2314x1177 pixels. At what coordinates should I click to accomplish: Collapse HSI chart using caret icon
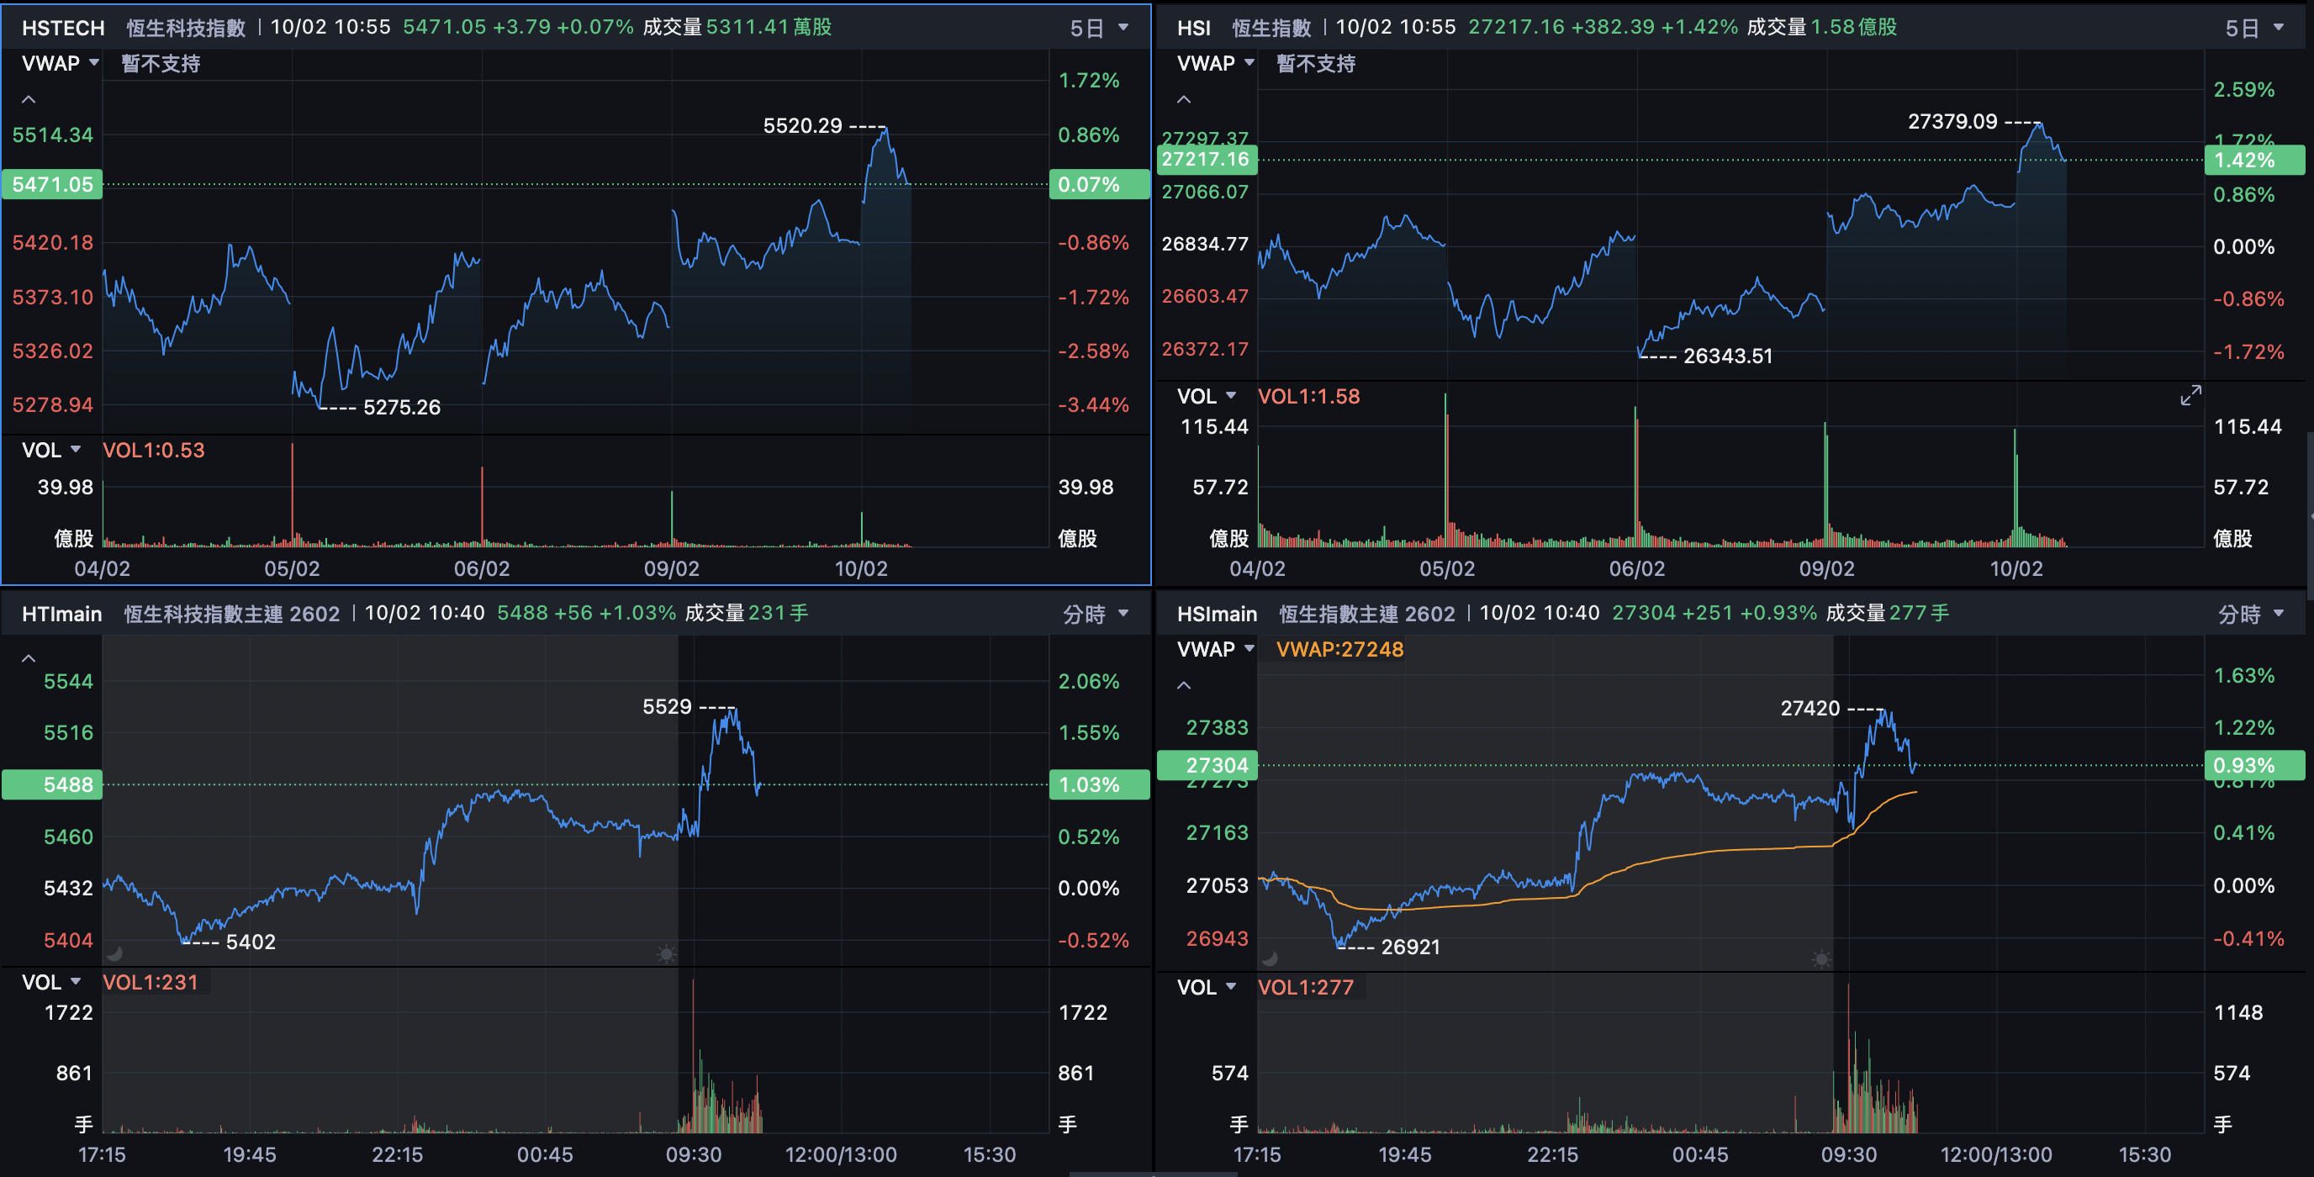pyautogui.click(x=1184, y=100)
